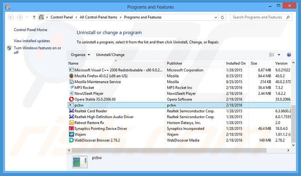Sort by the Name column header
301x176 pixels.
point(116,63)
